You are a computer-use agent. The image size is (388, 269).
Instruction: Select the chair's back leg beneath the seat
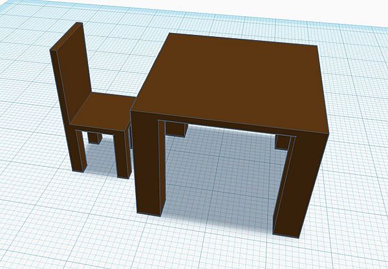pyautogui.click(x=96, y=138)
